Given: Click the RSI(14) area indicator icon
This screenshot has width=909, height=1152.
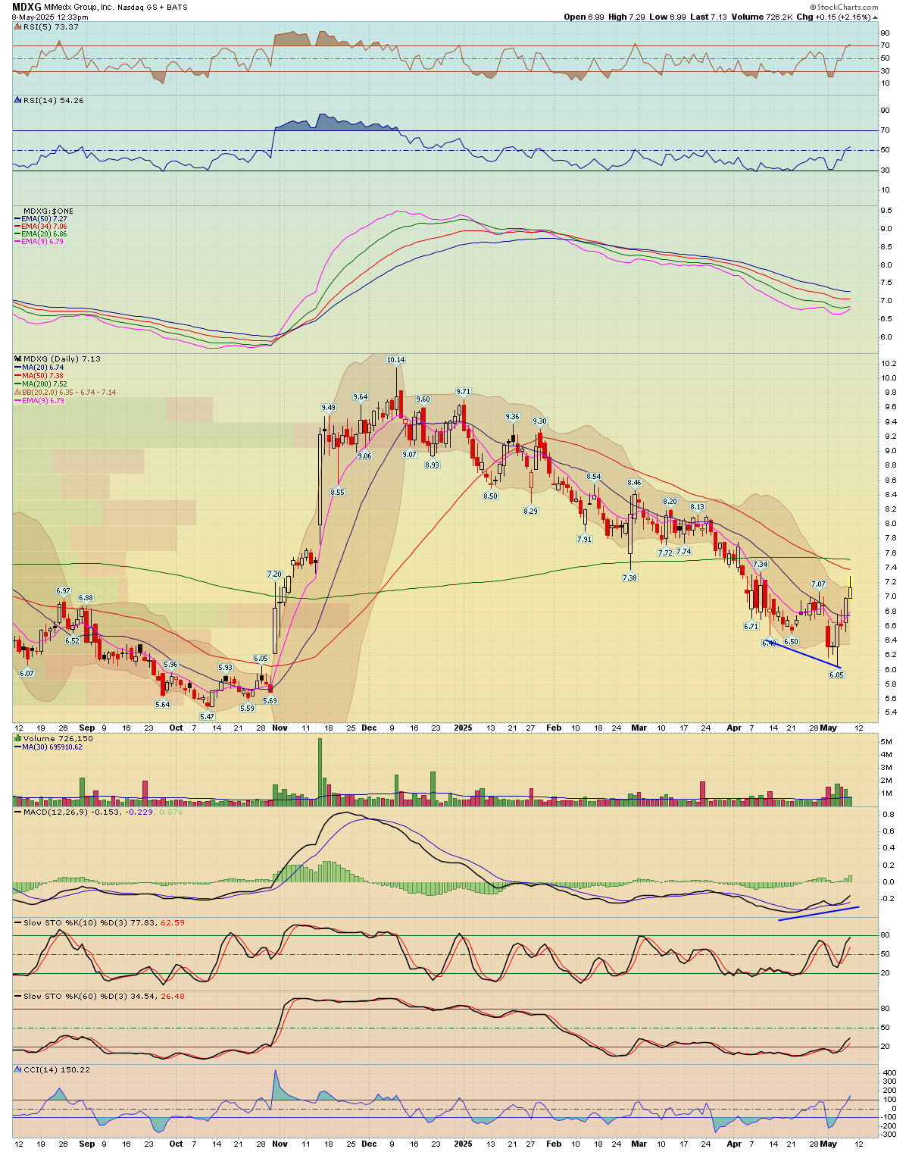Looking at the screenshot, I should [18, 100].
